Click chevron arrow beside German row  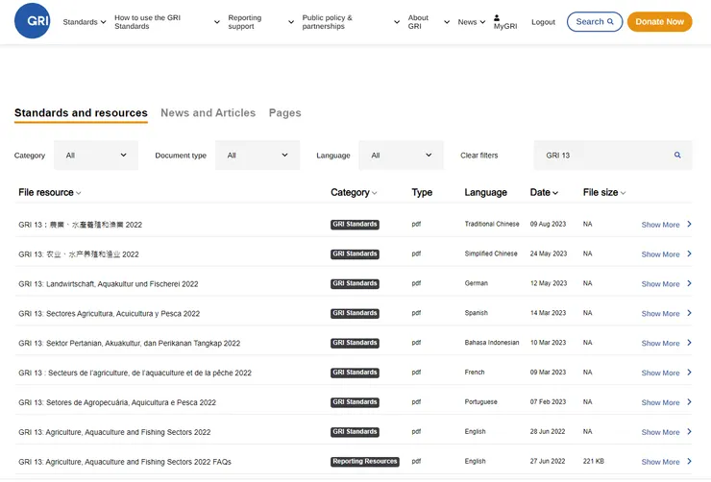tap(689, 284)
